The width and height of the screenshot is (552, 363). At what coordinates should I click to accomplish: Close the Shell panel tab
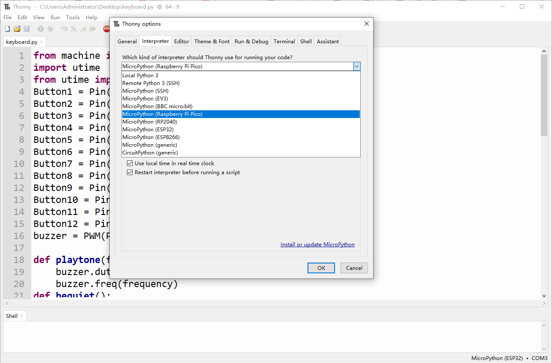point(21,316)
